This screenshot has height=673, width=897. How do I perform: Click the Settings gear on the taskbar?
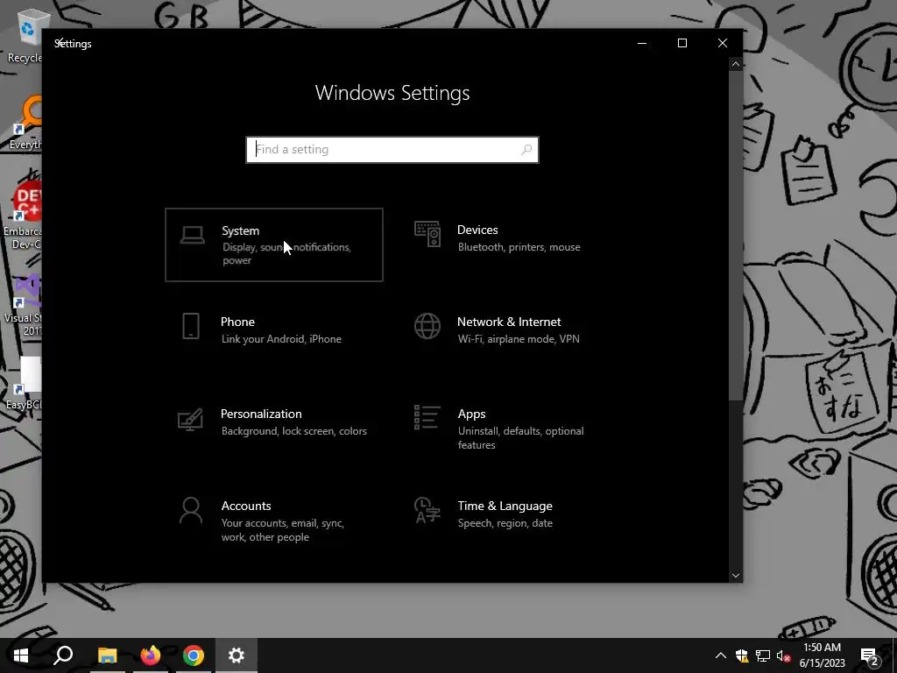coord(237,655)
